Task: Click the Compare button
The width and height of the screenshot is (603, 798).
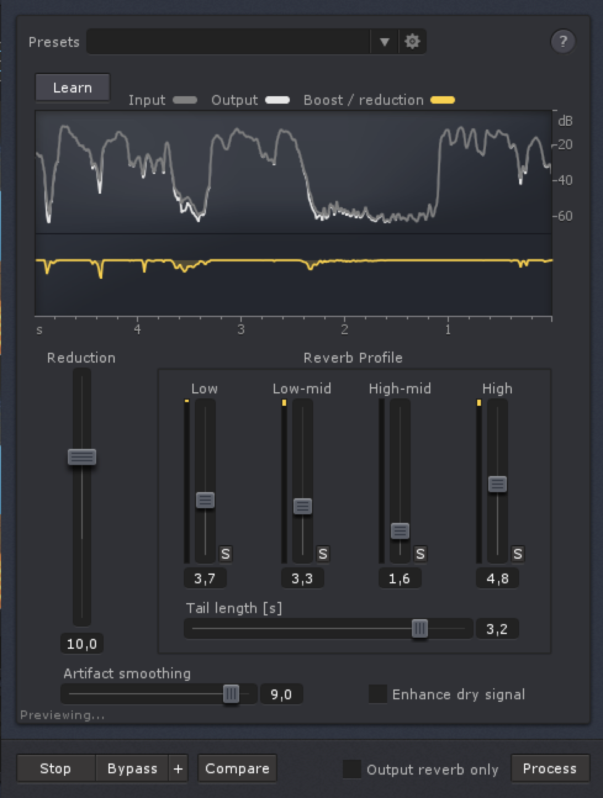Action: pos(237,768)
